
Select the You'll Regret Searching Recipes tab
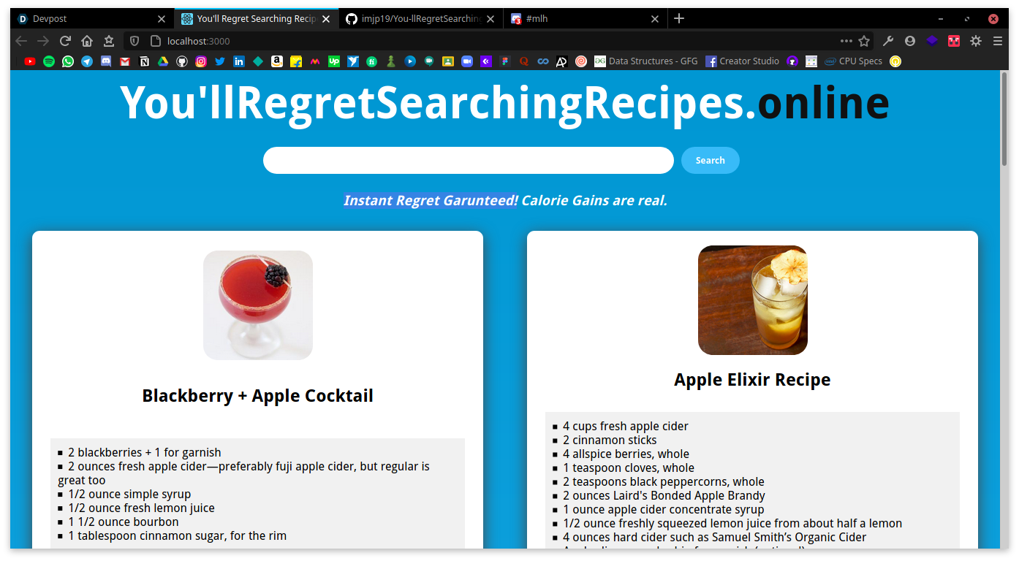[257, 19]
